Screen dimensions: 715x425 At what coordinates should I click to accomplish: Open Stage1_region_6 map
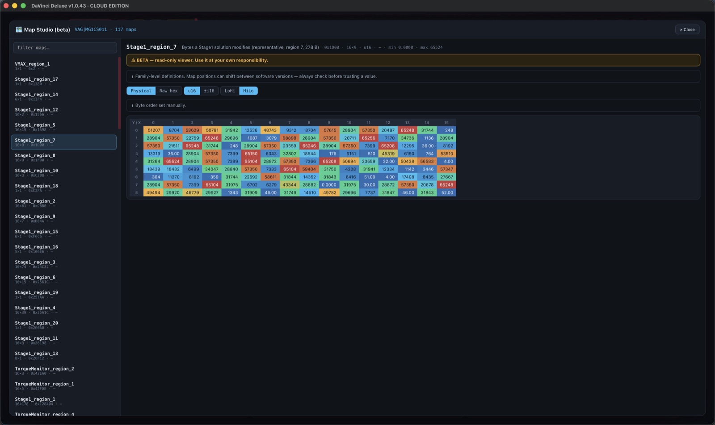63,279
